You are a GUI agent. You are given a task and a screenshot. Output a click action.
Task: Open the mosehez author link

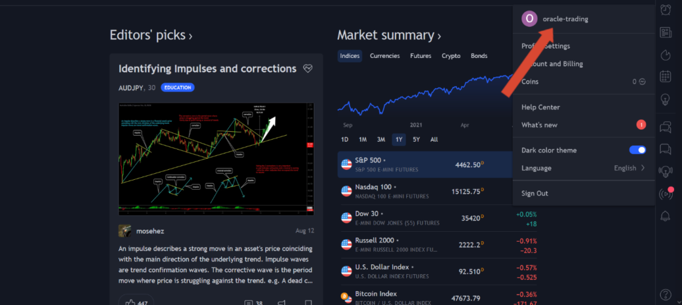tap(150, 230)
